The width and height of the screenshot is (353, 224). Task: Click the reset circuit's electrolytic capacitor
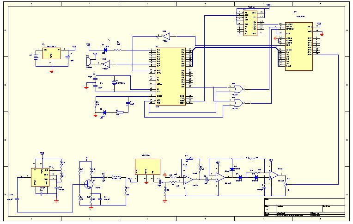point(128,103)
